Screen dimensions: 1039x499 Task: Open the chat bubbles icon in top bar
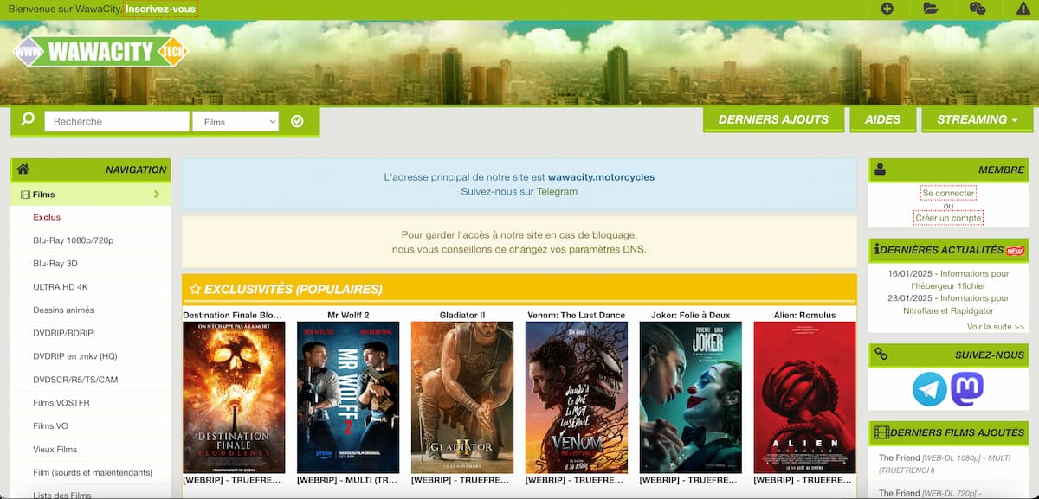pyautogui.click(x=978, y=9)
